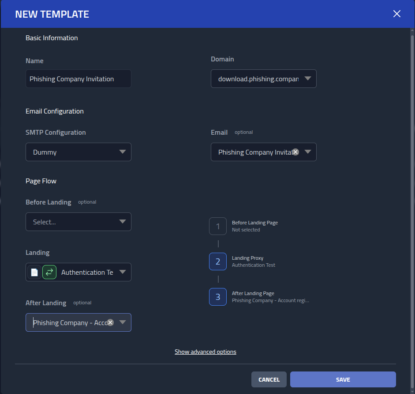Select the document page icon in Landing
Image resolution: width=415 pixels, height=394 pixels.
(x=34, y=272)
